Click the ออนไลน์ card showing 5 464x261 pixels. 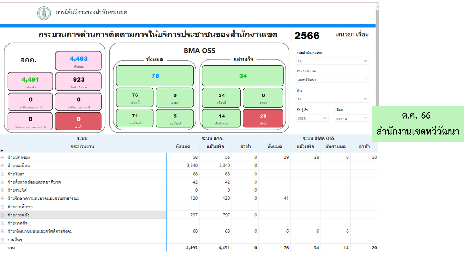(175, 118)
